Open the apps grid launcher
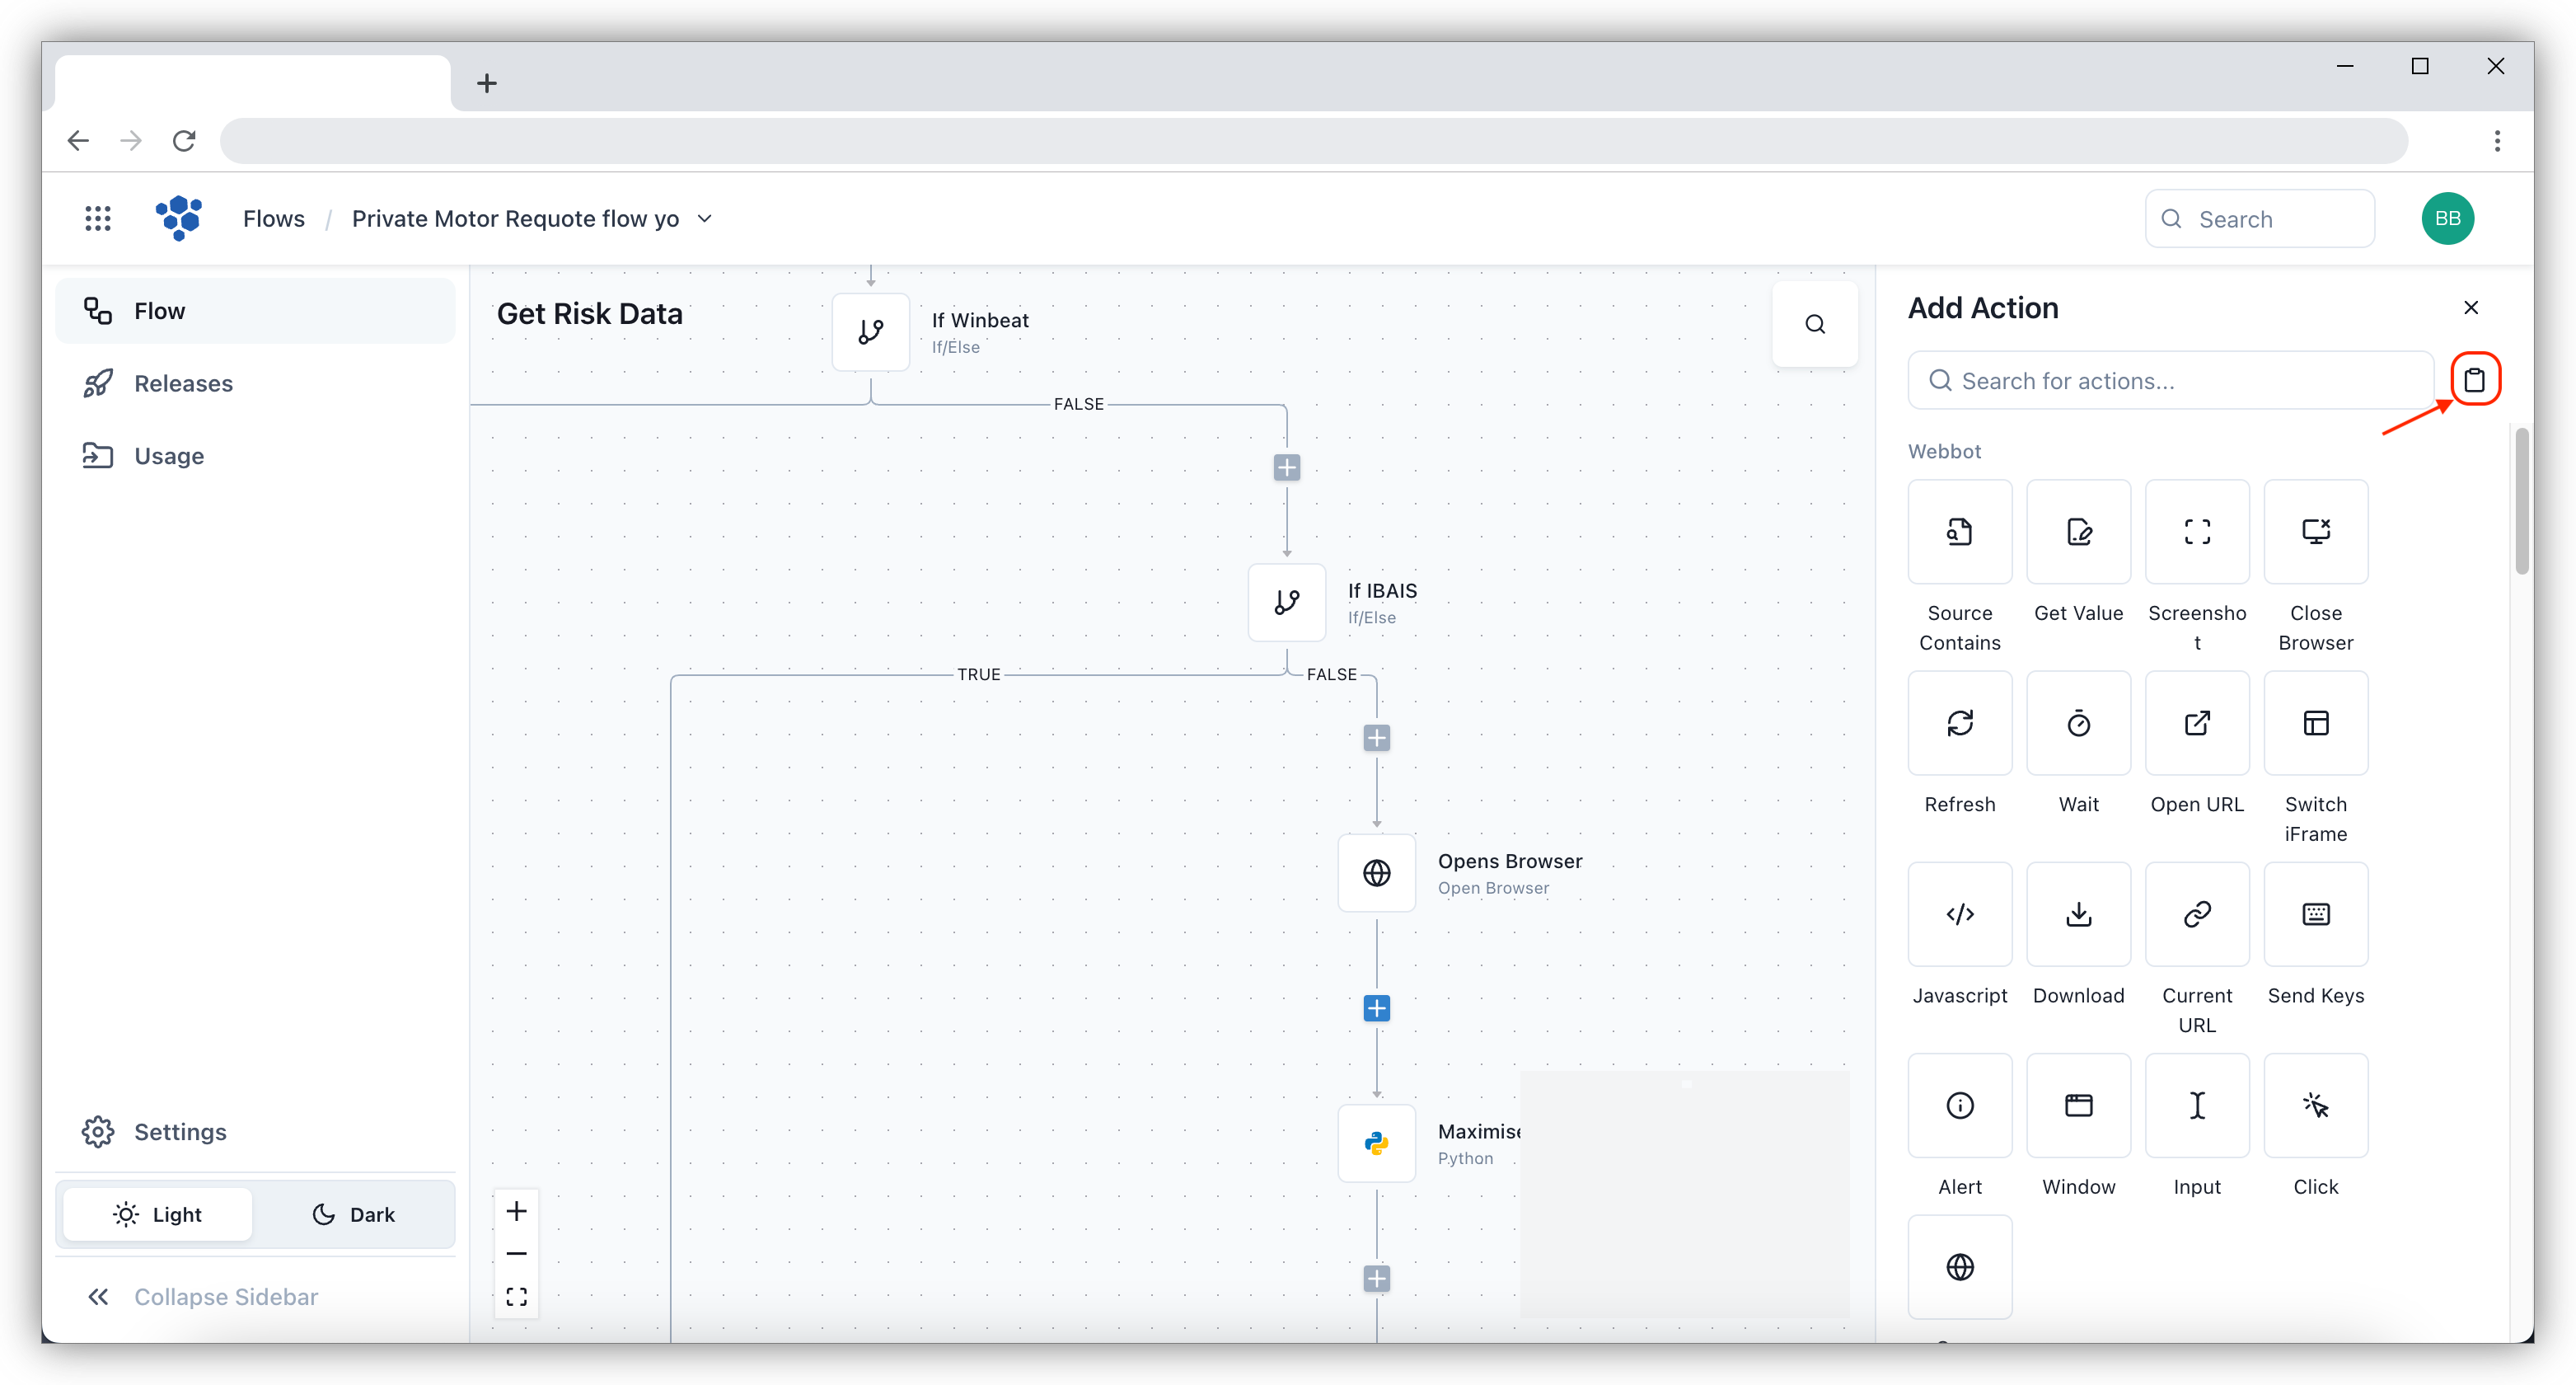Image resolution: width=2576 pixels, height=1385 pixels. click(98, 218)
